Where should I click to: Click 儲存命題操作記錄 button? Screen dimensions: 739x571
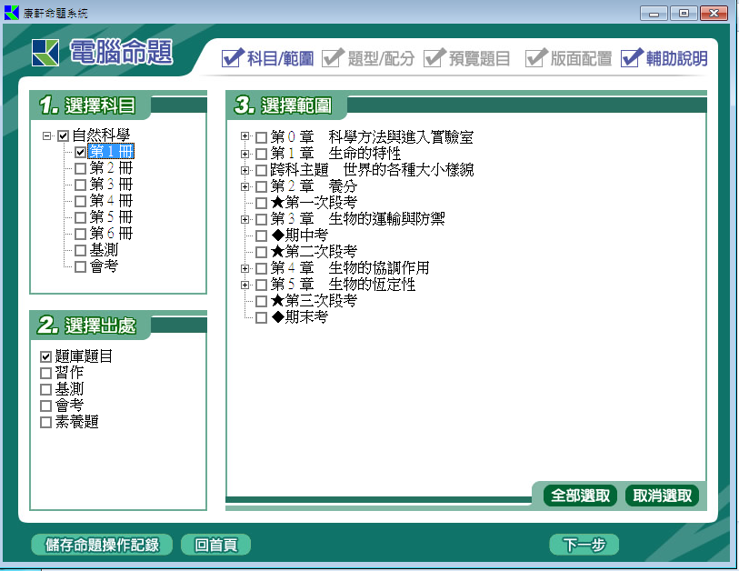pyautogui.click(x=102, y=545)
